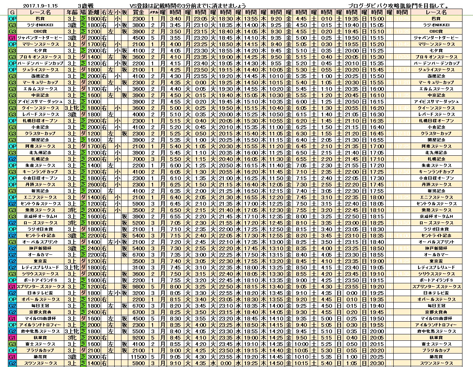Select the 年齢 column header

[x=72, y=12]
